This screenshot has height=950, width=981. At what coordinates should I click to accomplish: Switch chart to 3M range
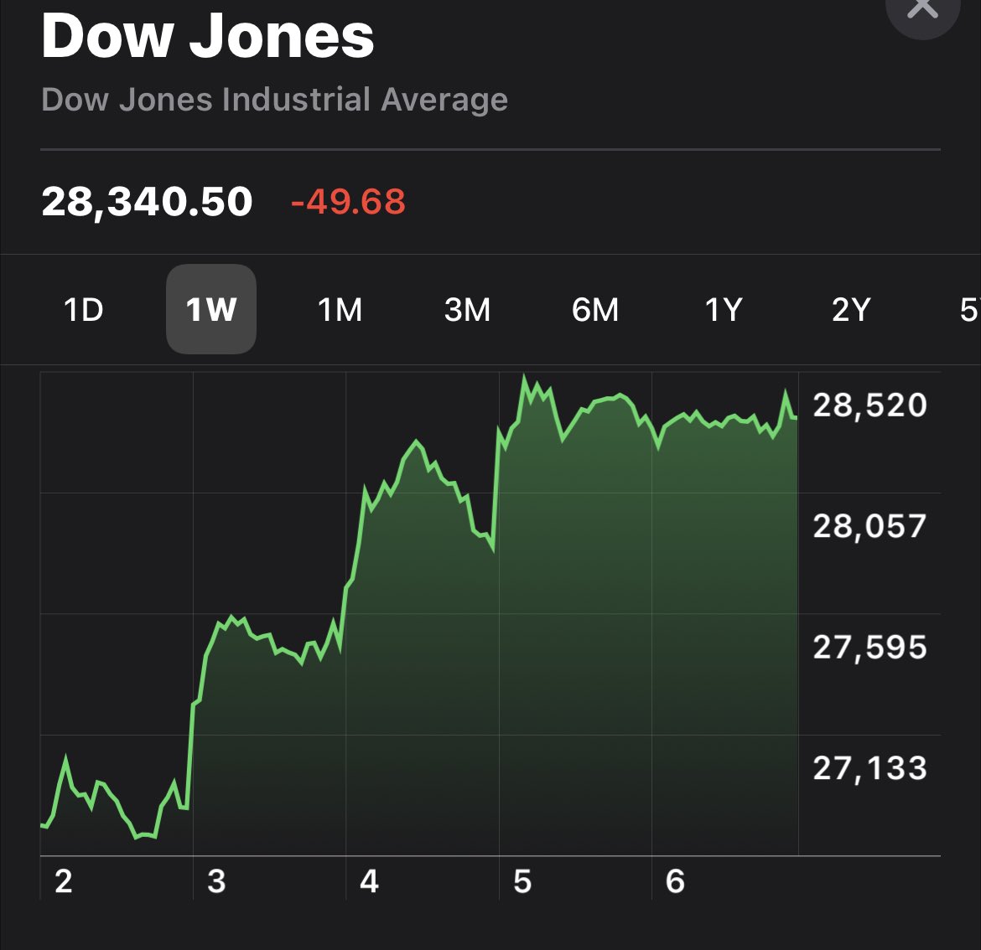(x=467, y=310)
